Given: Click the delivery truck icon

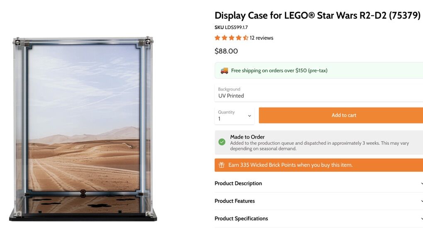Looking at the screenshot, I should (x=224, y=71).
